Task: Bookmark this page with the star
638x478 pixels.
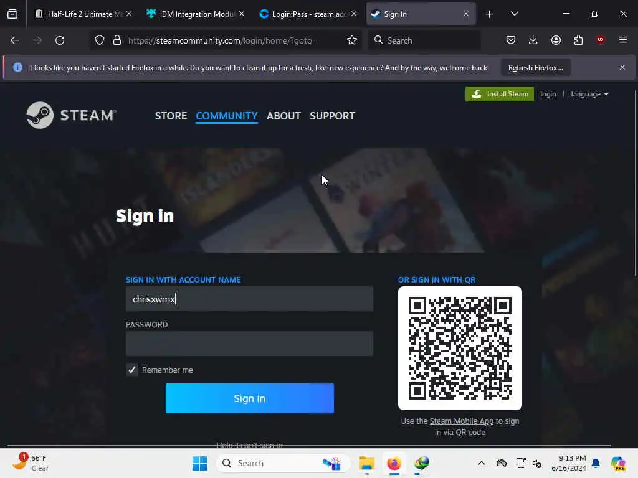Action: click(x=352, y=40)
